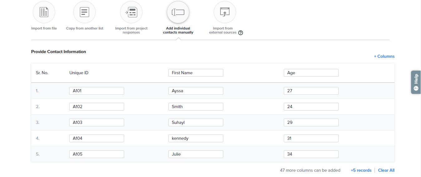Select the Copy from another list icon
This screenshot has width=421, height=177.
coord(85,12)
